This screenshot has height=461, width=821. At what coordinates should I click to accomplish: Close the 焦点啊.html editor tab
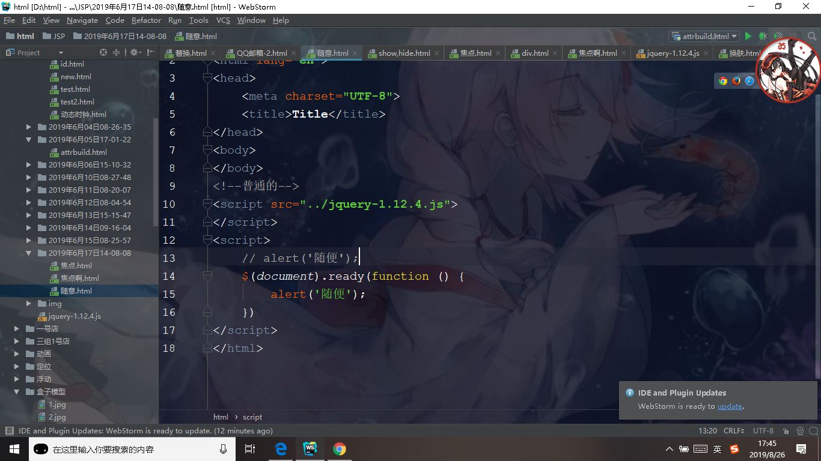(624, 53)
